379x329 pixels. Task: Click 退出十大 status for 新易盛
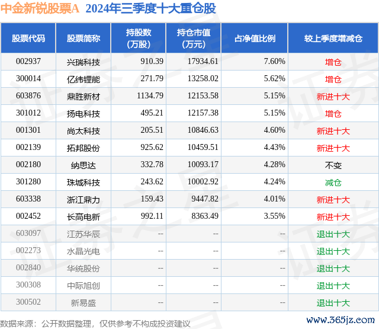333,303
